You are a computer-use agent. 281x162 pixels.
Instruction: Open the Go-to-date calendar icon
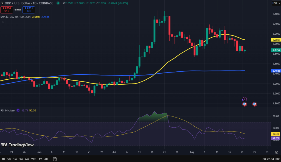pyautogui.click(x=54, y=159)
